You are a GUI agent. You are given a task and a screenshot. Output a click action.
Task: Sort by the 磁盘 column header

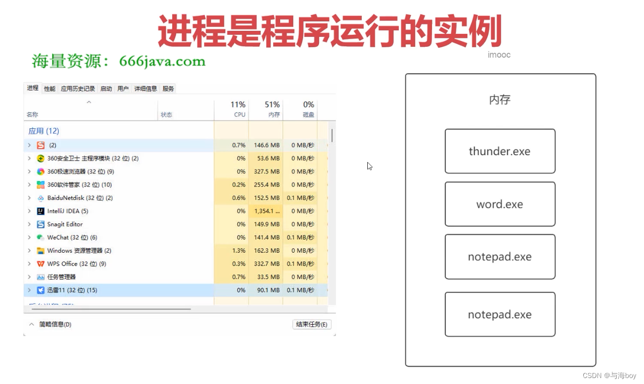click(x=300, y=110)
